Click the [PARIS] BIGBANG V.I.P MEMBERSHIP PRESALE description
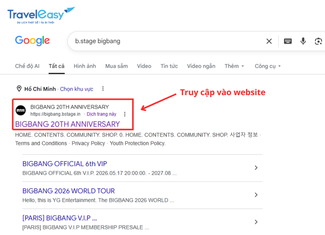 (x=86, y=227)
